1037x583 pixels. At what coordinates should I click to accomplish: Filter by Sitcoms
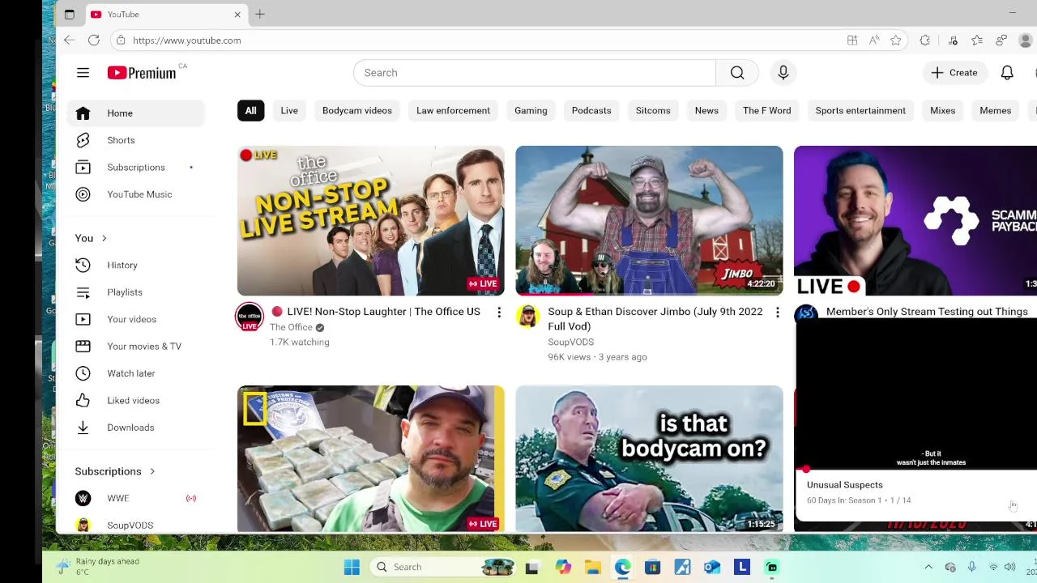pyautogui.click(x=653, y=111)
